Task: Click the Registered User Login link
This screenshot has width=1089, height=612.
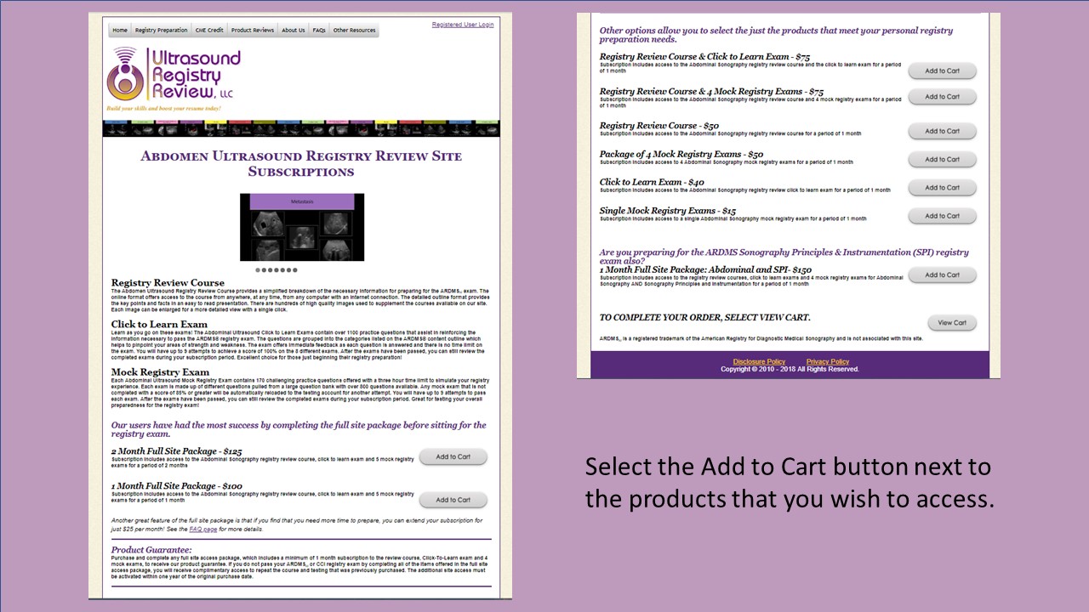Action: pos(463,25)
